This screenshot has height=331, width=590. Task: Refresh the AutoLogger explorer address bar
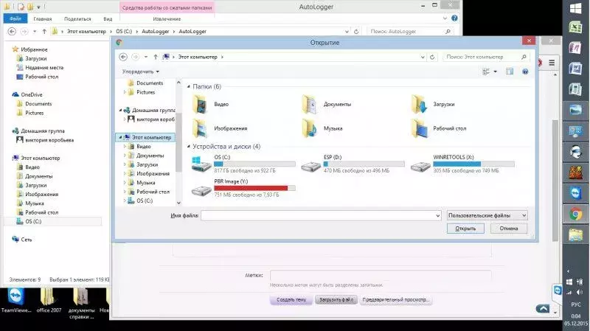[356, 32]
